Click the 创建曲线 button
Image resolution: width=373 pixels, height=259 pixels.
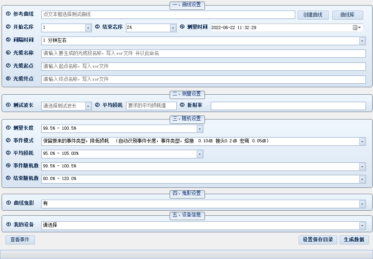point(313,15)
